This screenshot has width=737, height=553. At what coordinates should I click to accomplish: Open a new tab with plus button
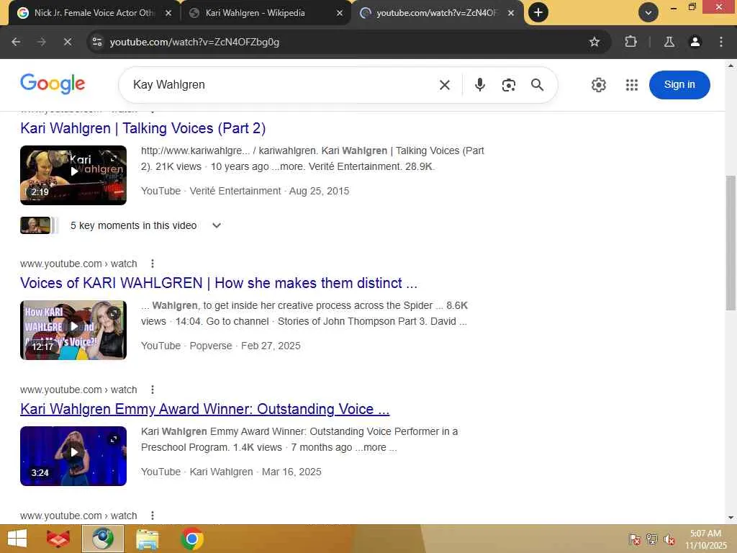pyautogui.click(x=538, y=12)
